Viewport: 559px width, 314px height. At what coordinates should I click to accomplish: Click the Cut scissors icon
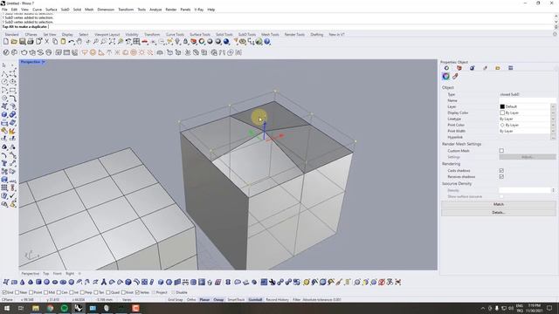[46, 42]
